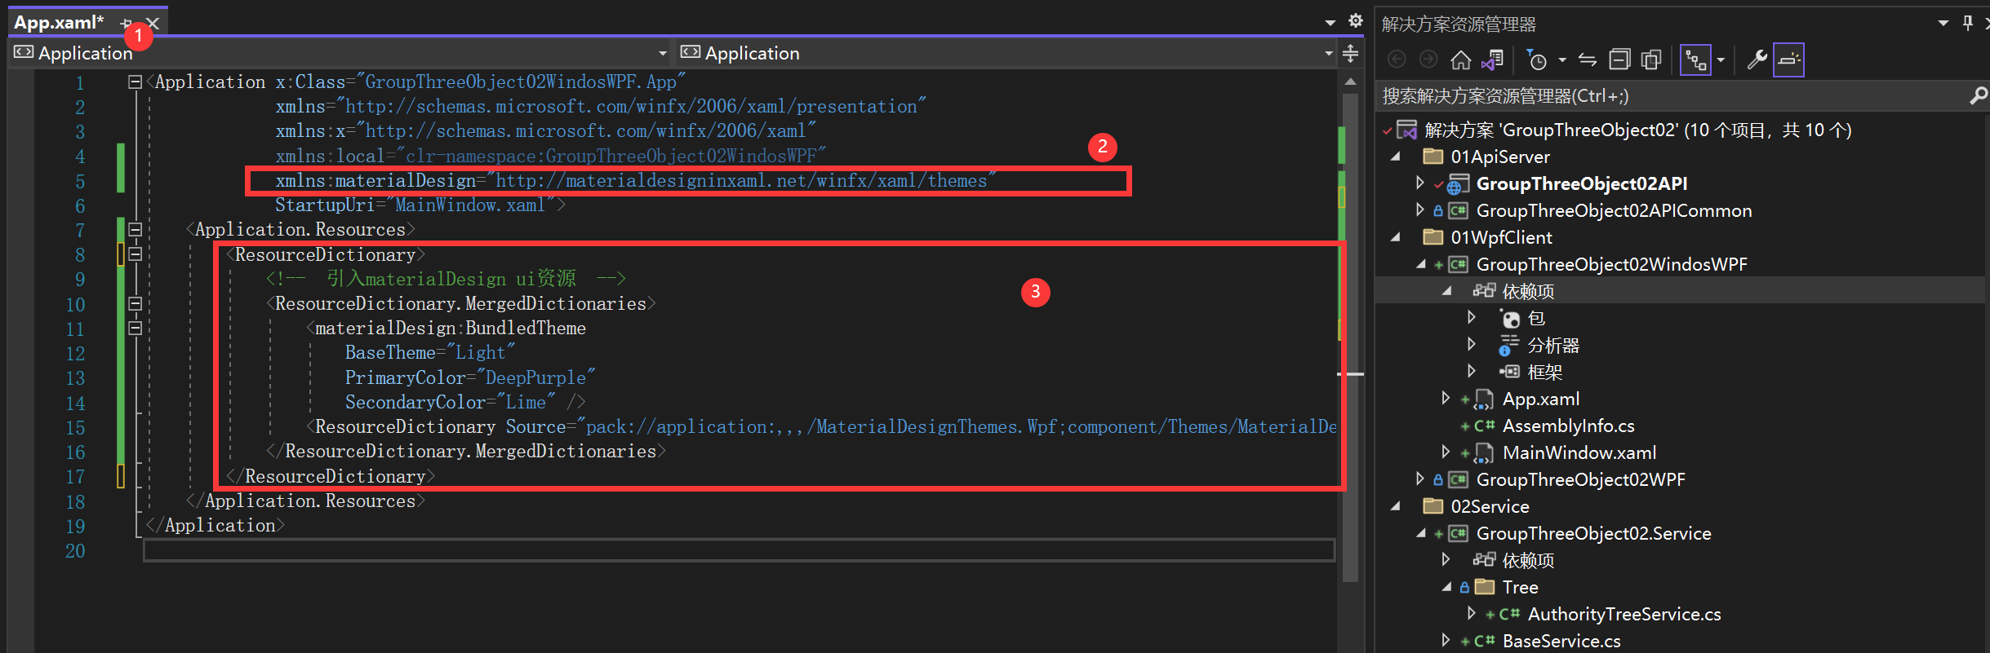The height and width of the screenshot is (653, 1990).
Task: Click the editor settings gear icon
Action: click(x=1356, y=21)
